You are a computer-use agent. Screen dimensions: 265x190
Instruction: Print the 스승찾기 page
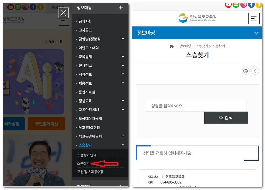click(x=246, y=71)
